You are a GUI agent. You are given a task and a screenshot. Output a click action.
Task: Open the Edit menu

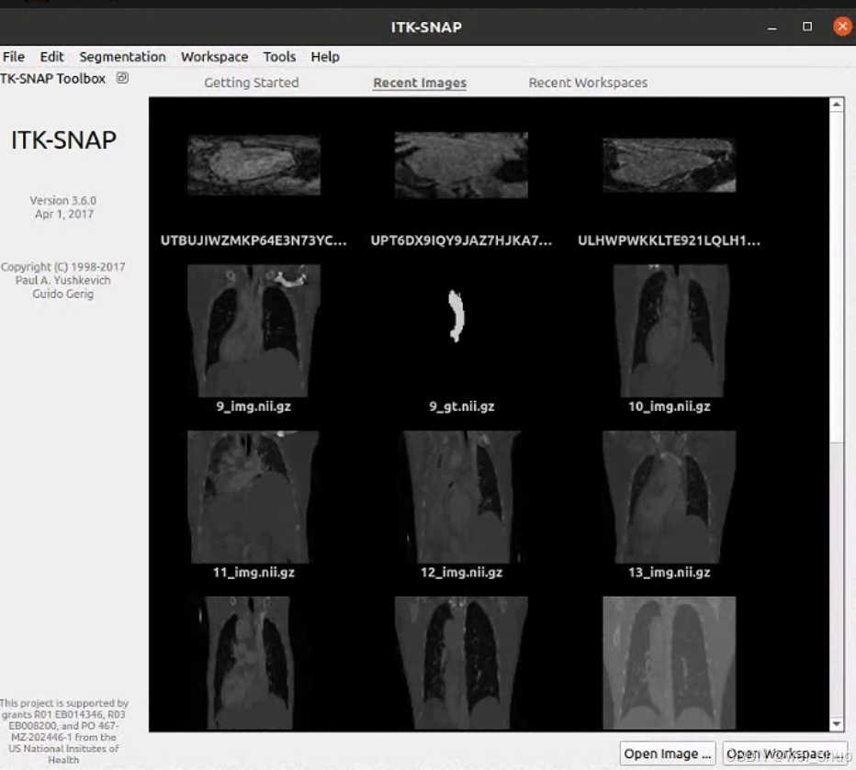[52, 57]
